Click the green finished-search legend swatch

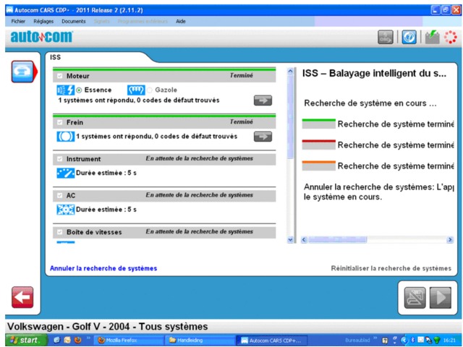point(318,124)
